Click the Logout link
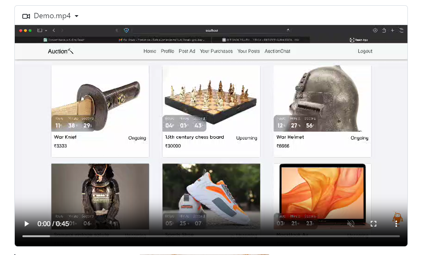 [365, 51]
